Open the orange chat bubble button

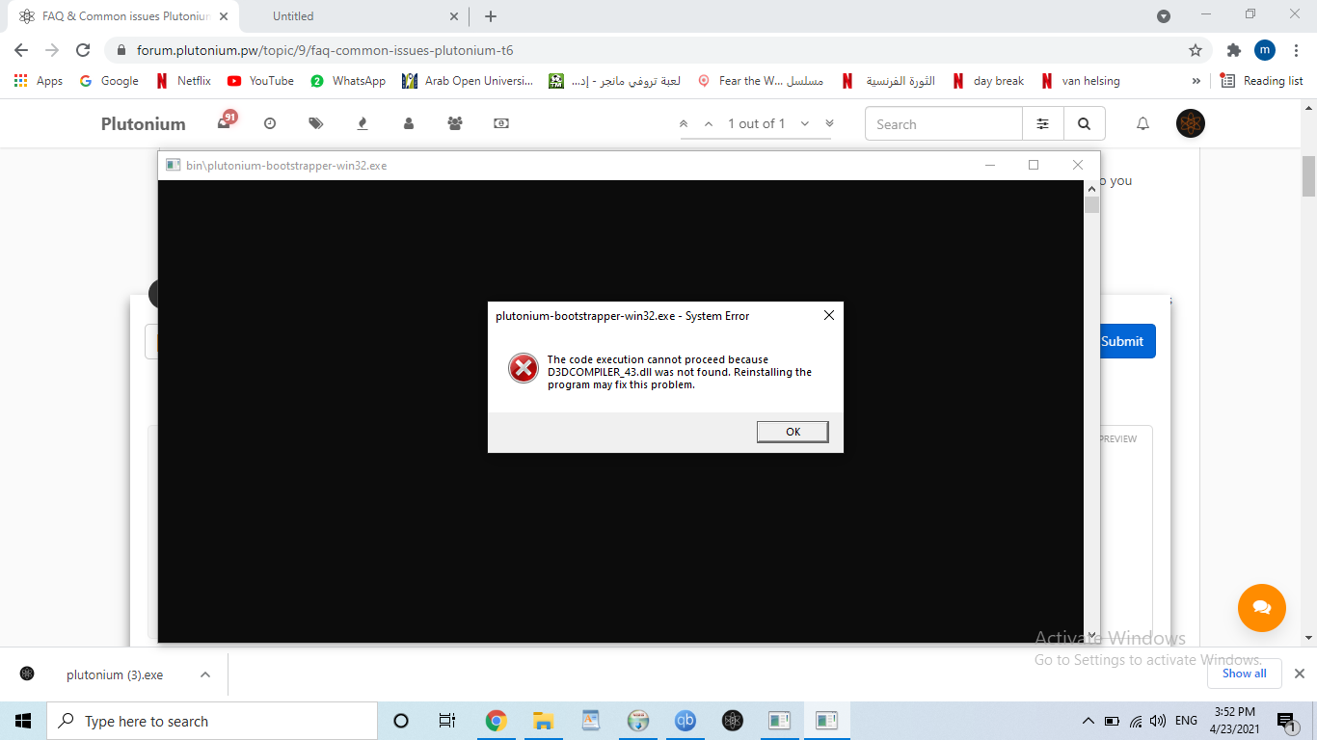(1262, 608)
